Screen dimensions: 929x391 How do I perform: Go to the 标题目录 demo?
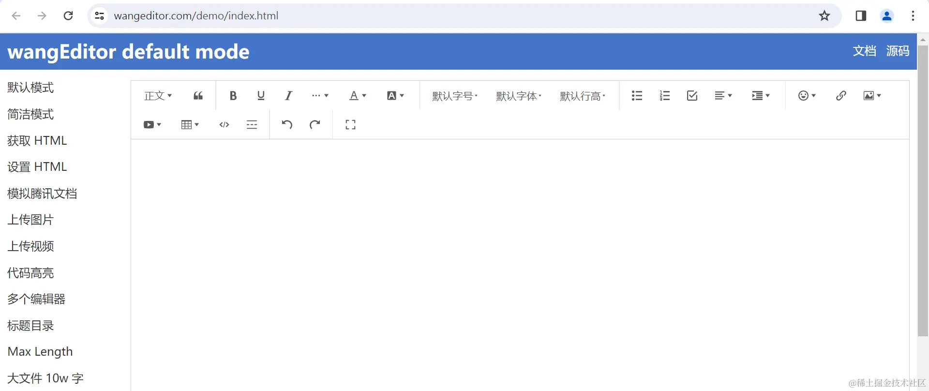30,326
